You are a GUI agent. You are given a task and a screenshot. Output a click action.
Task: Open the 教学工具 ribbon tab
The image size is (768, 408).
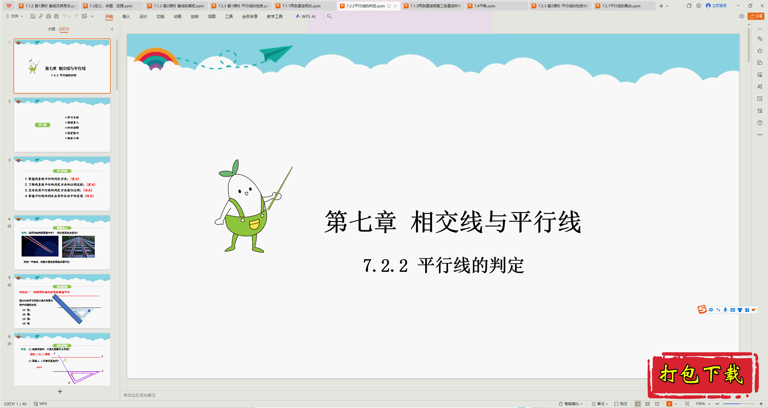[x=275, y=16]
